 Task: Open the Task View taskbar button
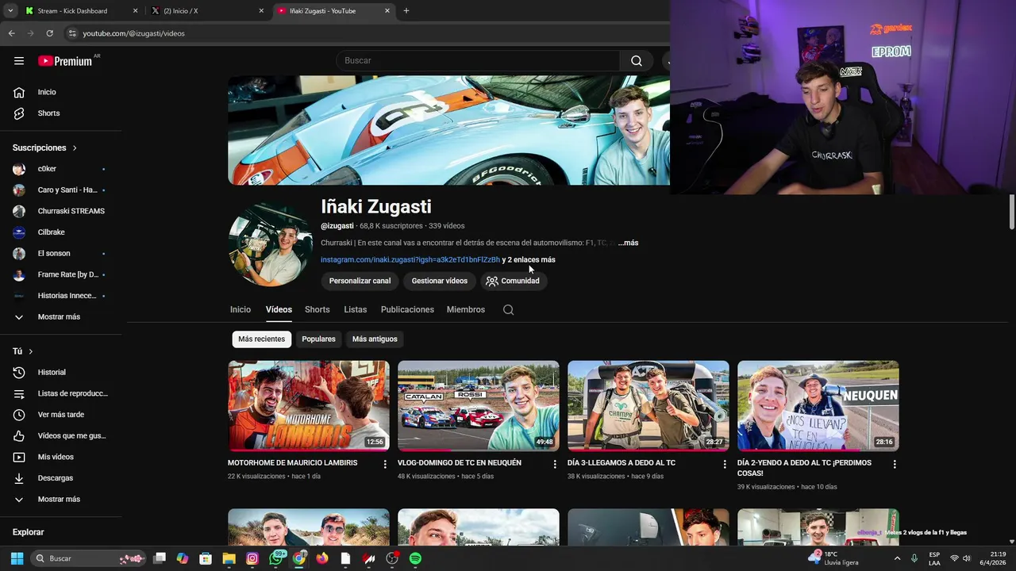coord(160,558)
